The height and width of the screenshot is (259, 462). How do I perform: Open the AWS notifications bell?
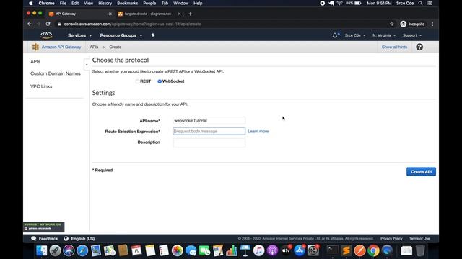[335, 35]
